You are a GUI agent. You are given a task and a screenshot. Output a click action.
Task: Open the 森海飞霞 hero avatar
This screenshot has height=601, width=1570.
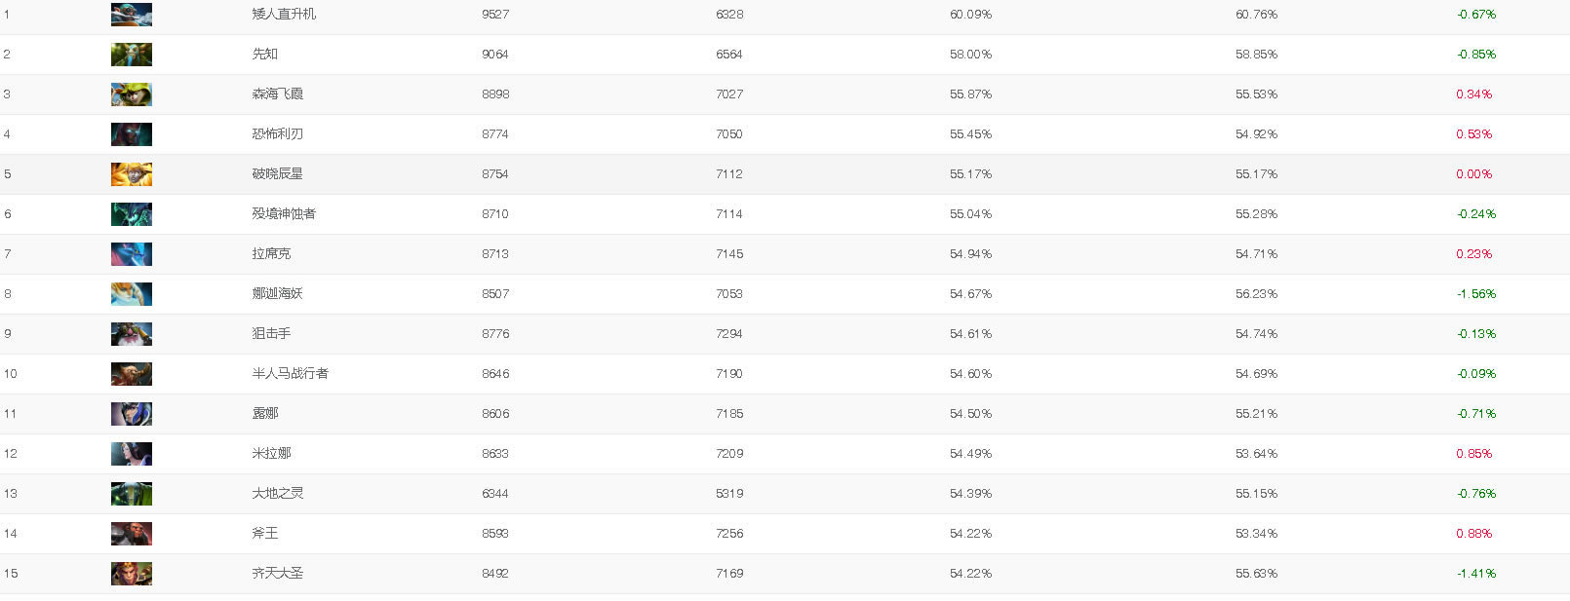coord(132,94)
